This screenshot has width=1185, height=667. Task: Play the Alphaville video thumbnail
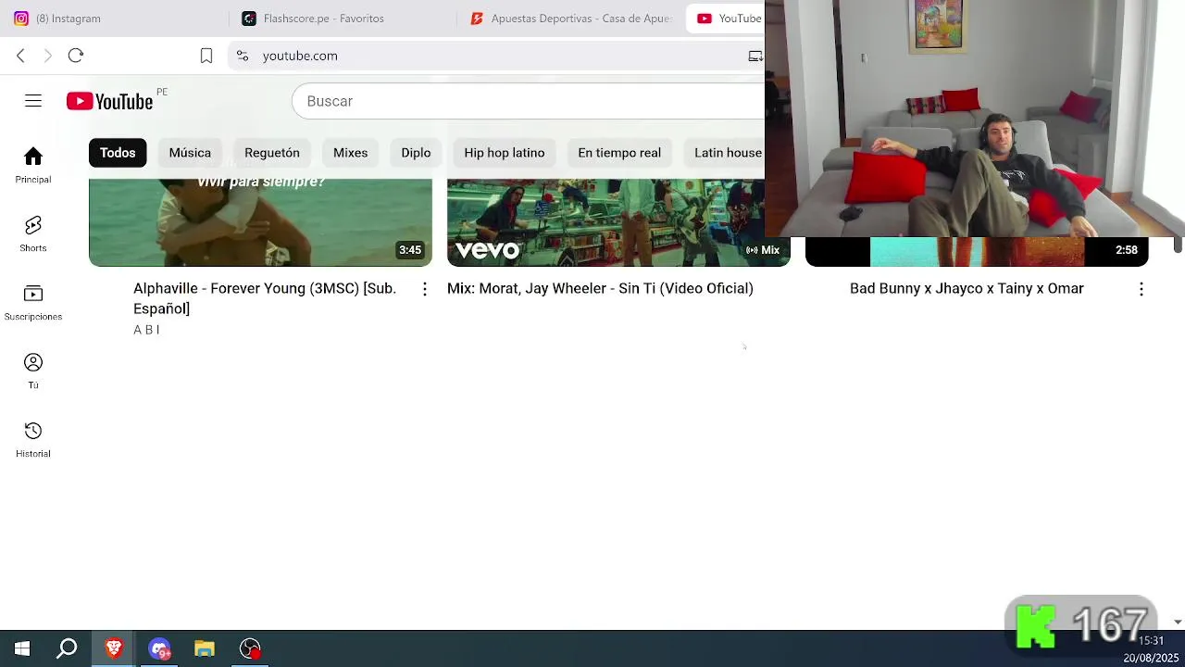[260, 222]
